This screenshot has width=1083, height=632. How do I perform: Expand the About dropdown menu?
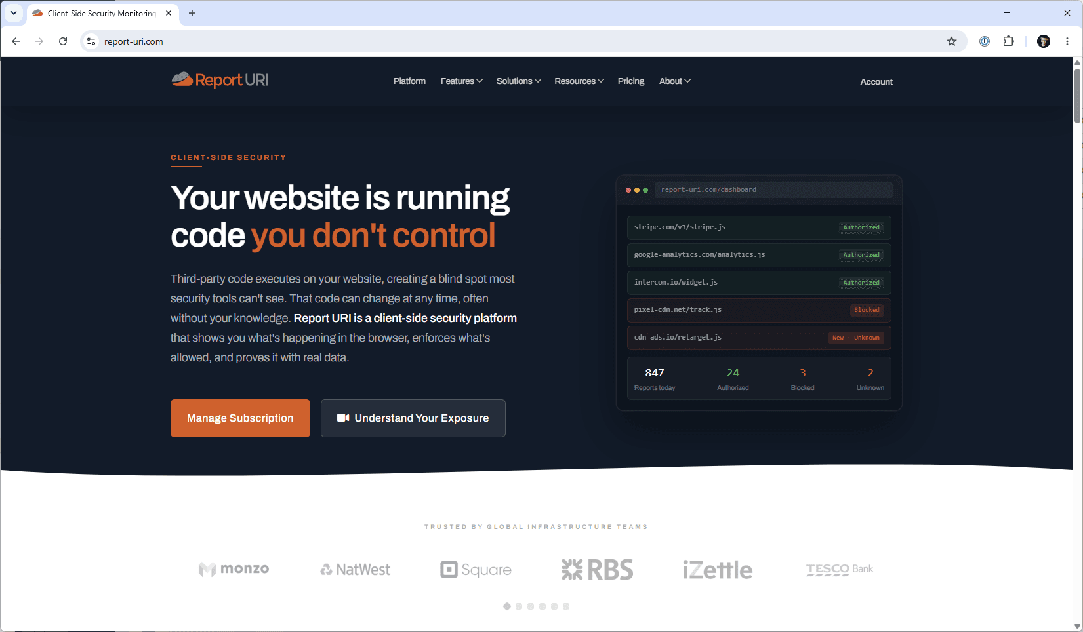[x=675, y=81]
